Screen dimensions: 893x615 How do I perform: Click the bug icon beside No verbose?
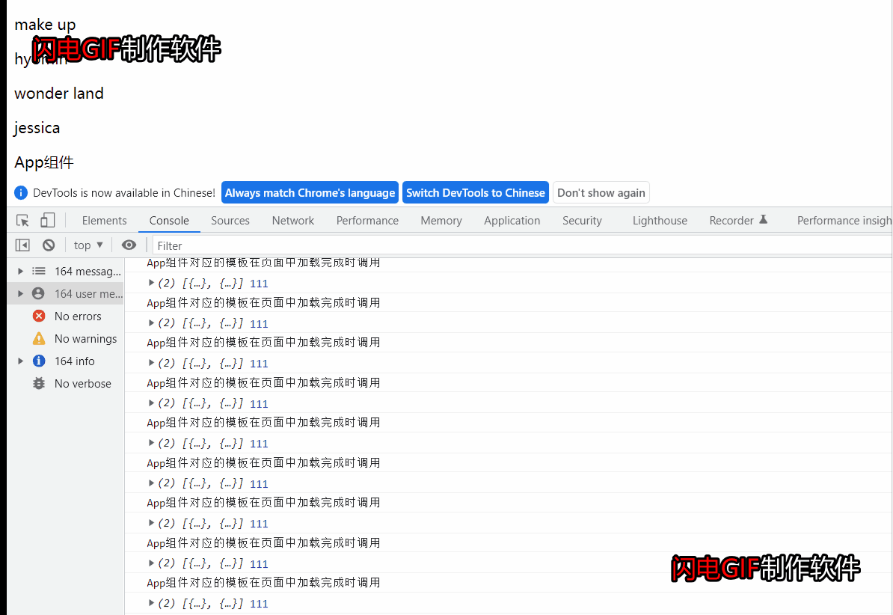[x=39, y=384]
